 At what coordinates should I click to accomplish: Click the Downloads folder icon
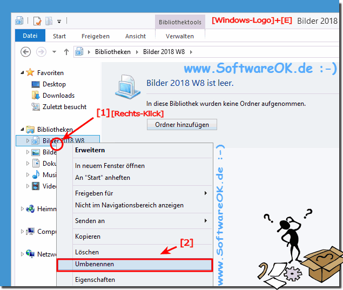point(36,96)
